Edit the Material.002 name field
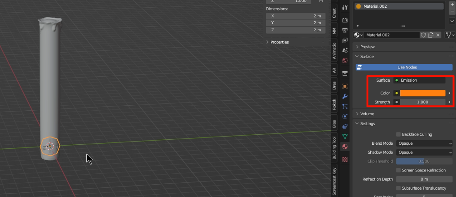The image size is (456, 197). (x=391, y=35)
